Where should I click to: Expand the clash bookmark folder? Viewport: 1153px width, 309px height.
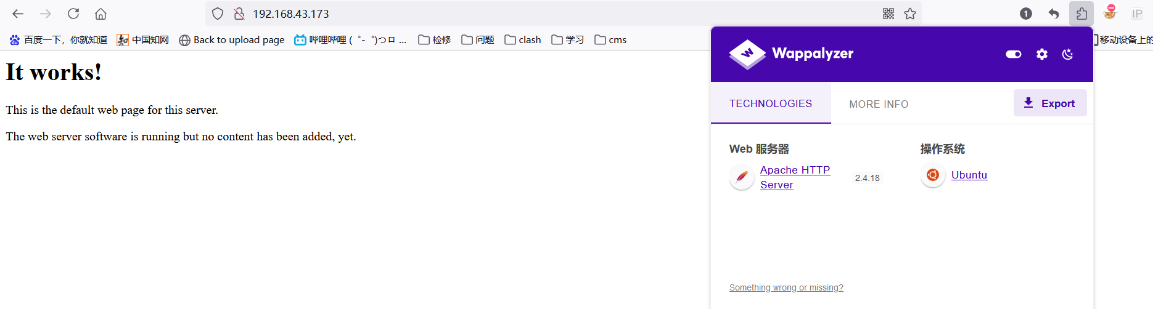[x=523, y=39]
